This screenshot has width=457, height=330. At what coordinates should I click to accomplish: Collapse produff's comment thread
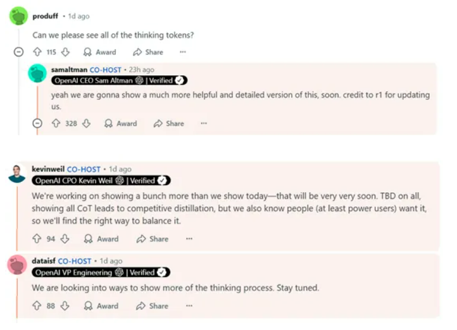coord(18,52)
